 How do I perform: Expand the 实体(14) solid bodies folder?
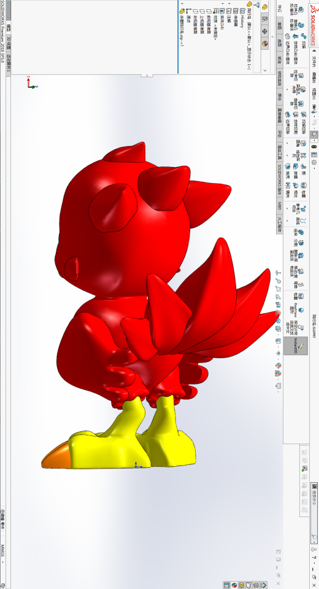[x=223, y=4]
